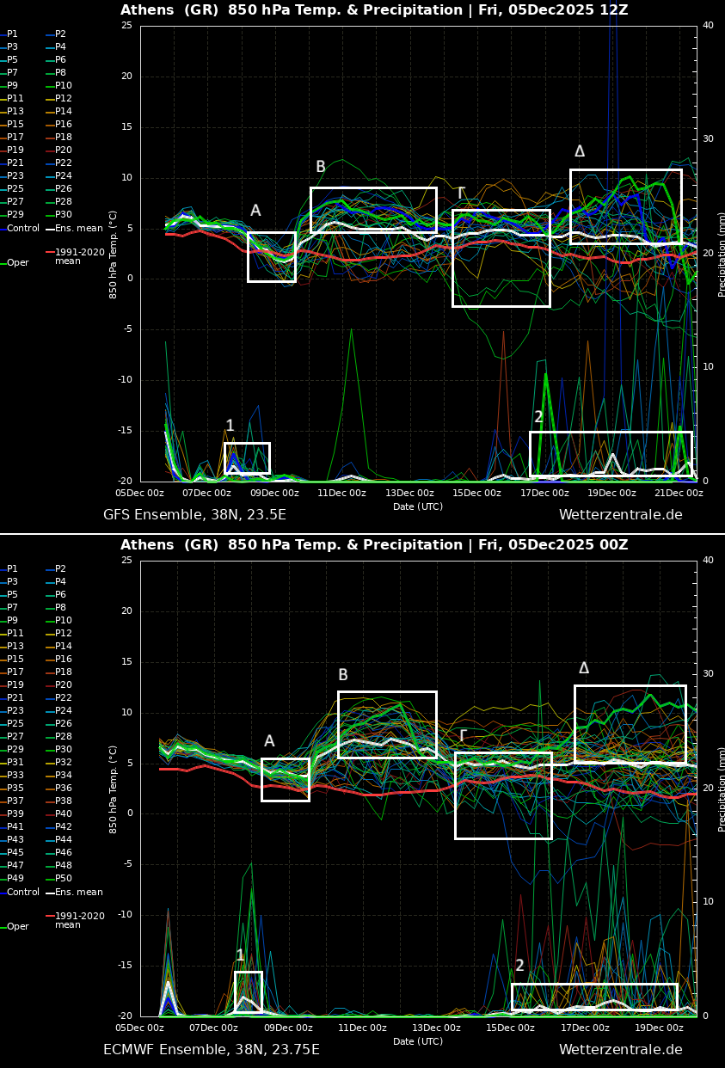Toggle Control entry in the GFS legend

tap(23, 229)
